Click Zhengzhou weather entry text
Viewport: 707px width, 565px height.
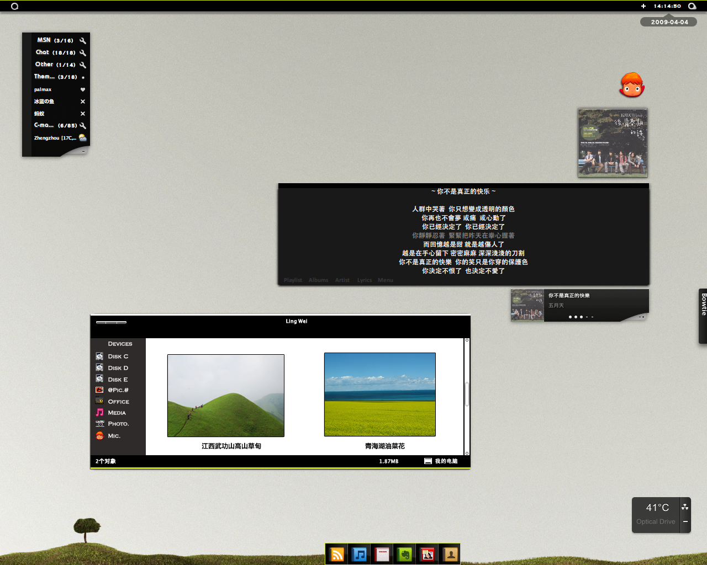[x=55, y=138]
